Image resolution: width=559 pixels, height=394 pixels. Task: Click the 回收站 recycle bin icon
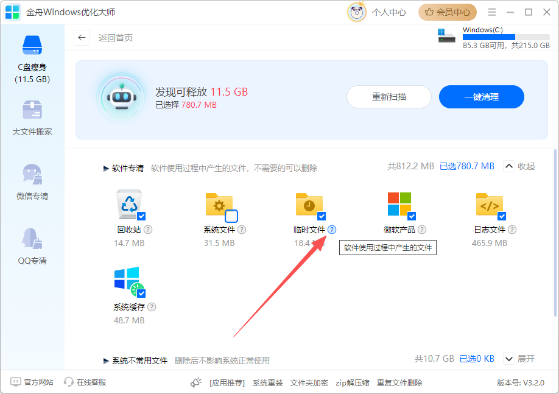[x=129, y=204]
